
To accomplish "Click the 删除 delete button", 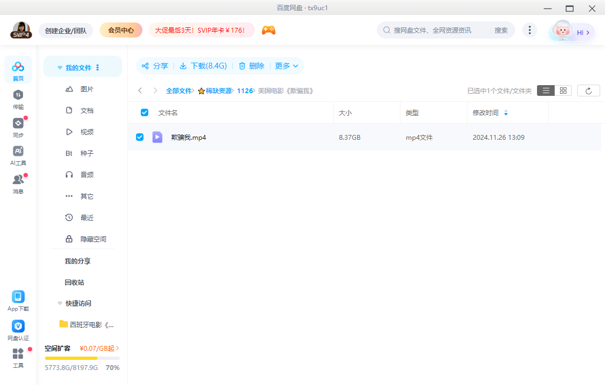I will [252, 66].
